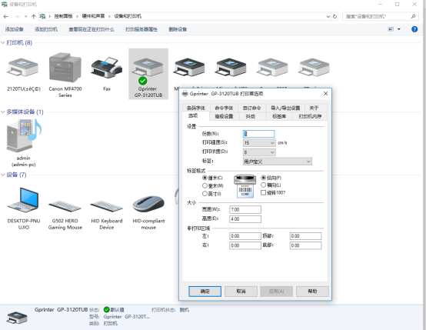The height and width of the screenshot is (330, 426).
Task: Click the 高度(E) height field
Action: [245, 219]
